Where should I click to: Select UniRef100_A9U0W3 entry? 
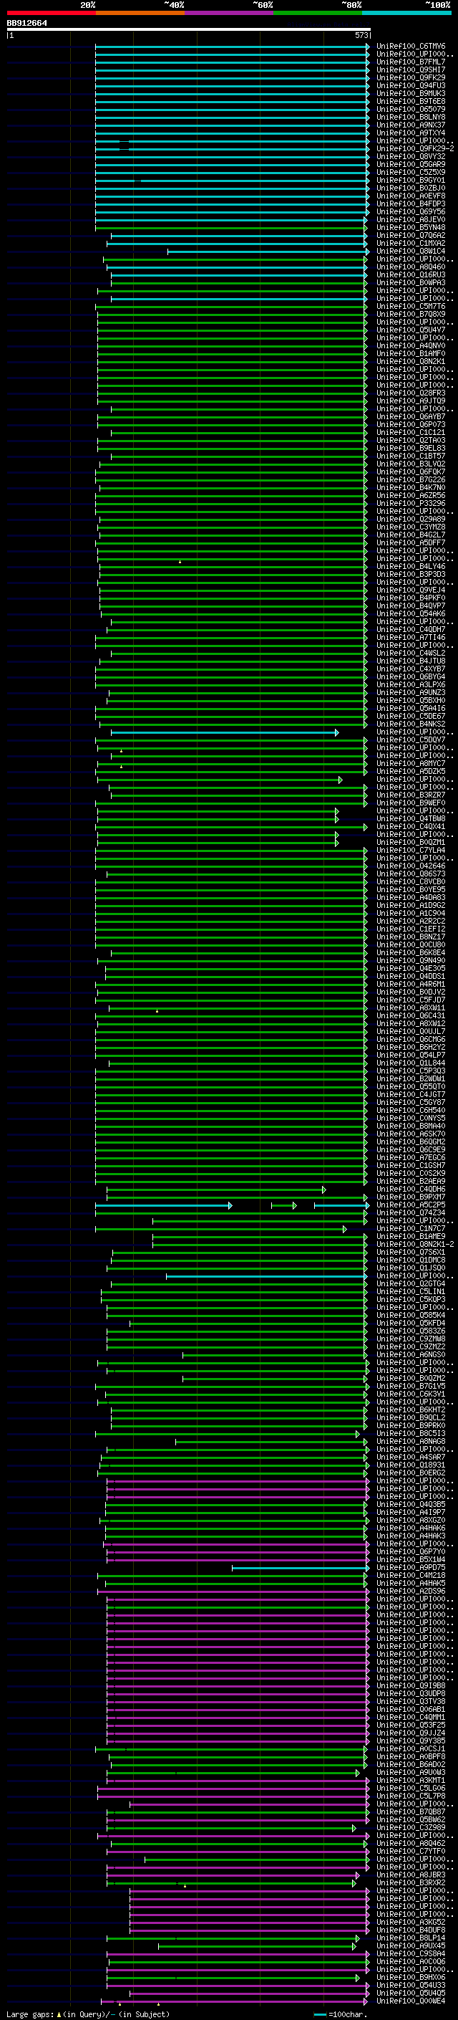click(410, 1772)
